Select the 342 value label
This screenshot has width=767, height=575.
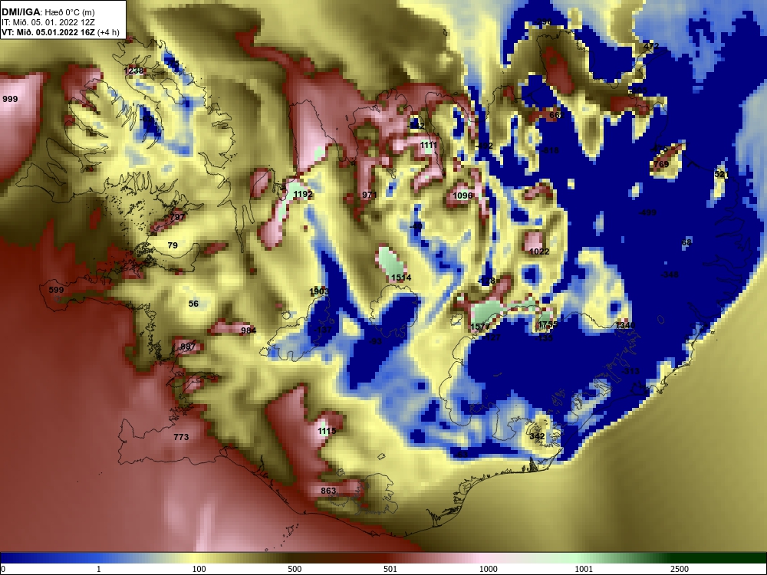[x=537, y=437]
